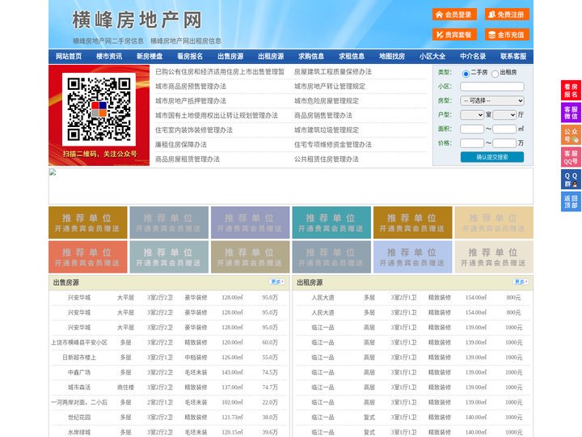Open 世纪花园 sale listing
This screenshot has height=437, width=582.
tap(79, 418)
